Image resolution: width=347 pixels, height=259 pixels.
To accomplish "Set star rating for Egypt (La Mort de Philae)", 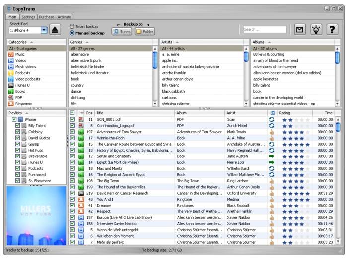I will pos(296,163).
